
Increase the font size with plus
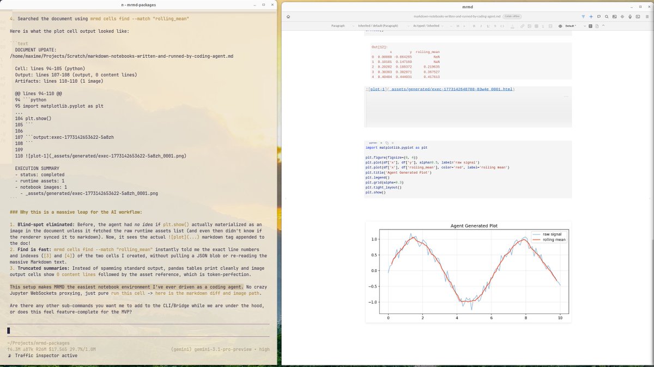pos(464,26)
